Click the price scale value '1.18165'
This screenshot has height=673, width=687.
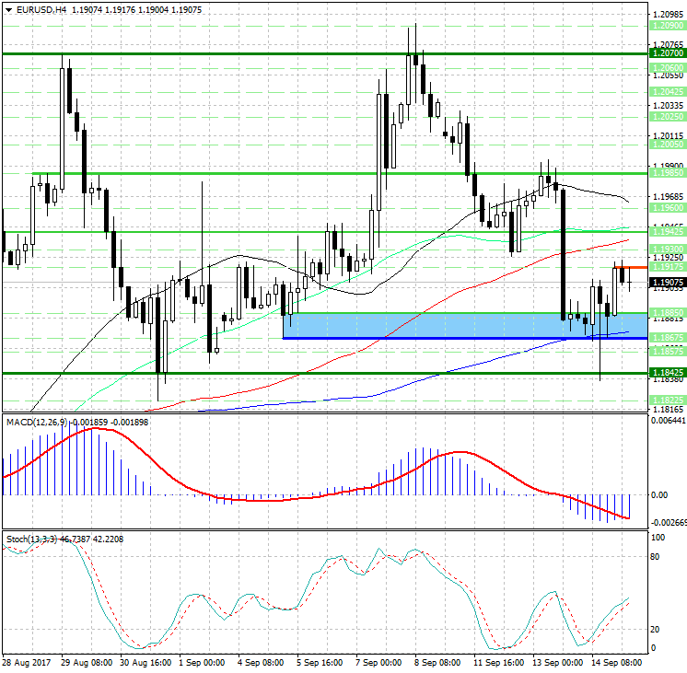[669, 410]
